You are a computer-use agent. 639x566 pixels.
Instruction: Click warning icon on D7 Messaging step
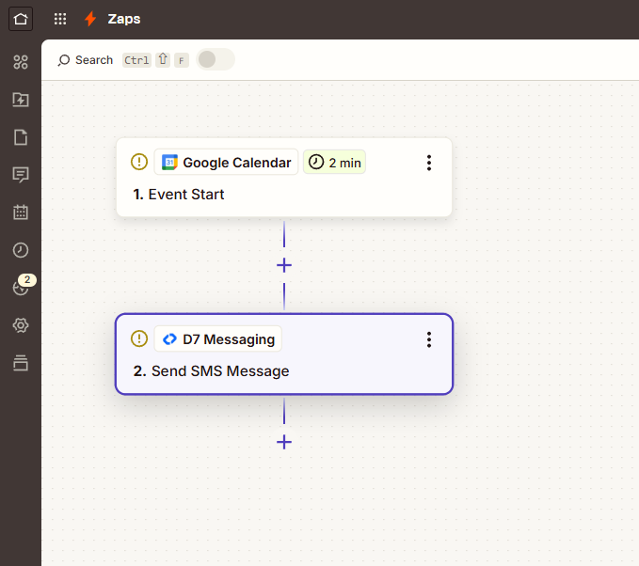139,338
